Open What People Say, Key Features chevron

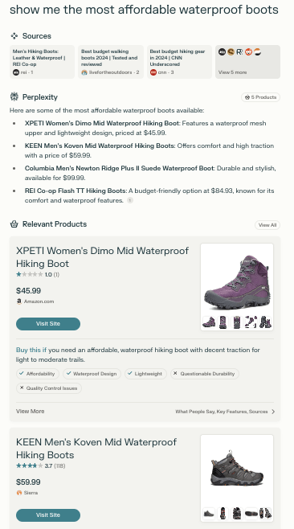click(x=273, y=412)
